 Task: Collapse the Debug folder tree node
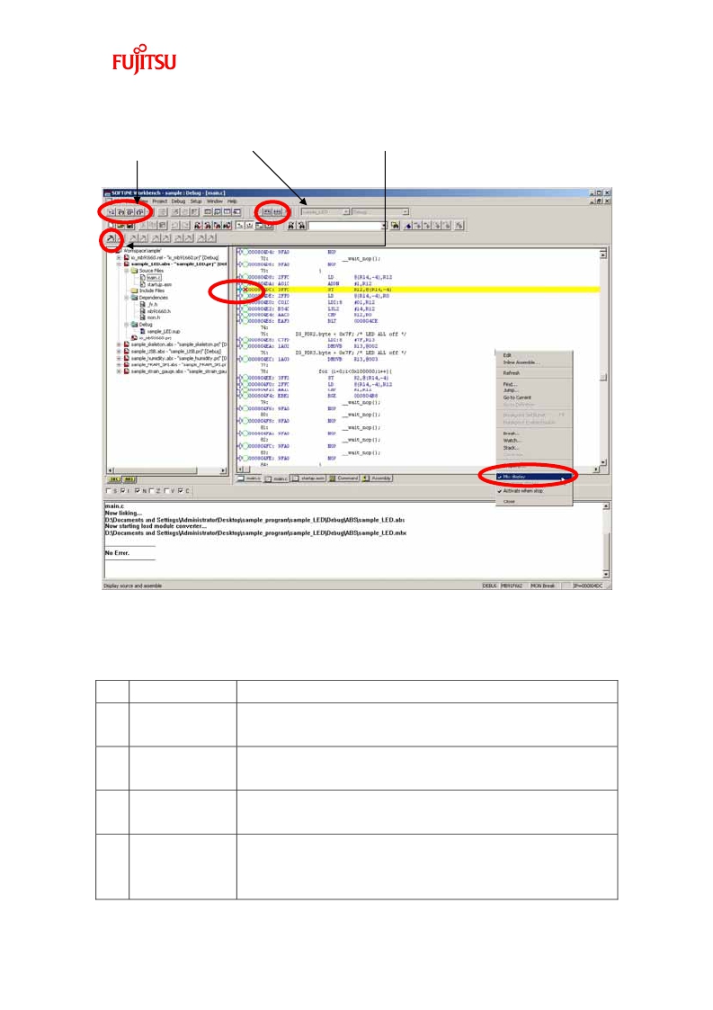click(127, 325)
